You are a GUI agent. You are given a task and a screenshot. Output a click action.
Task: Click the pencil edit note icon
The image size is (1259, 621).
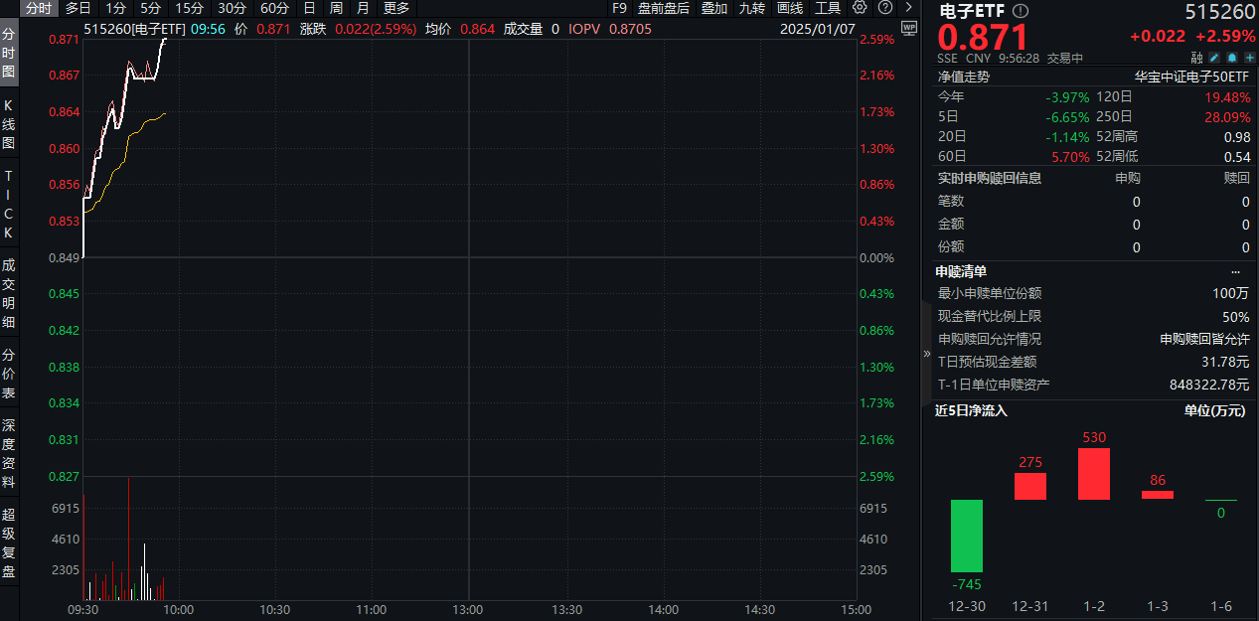(x=1214, y=58)
